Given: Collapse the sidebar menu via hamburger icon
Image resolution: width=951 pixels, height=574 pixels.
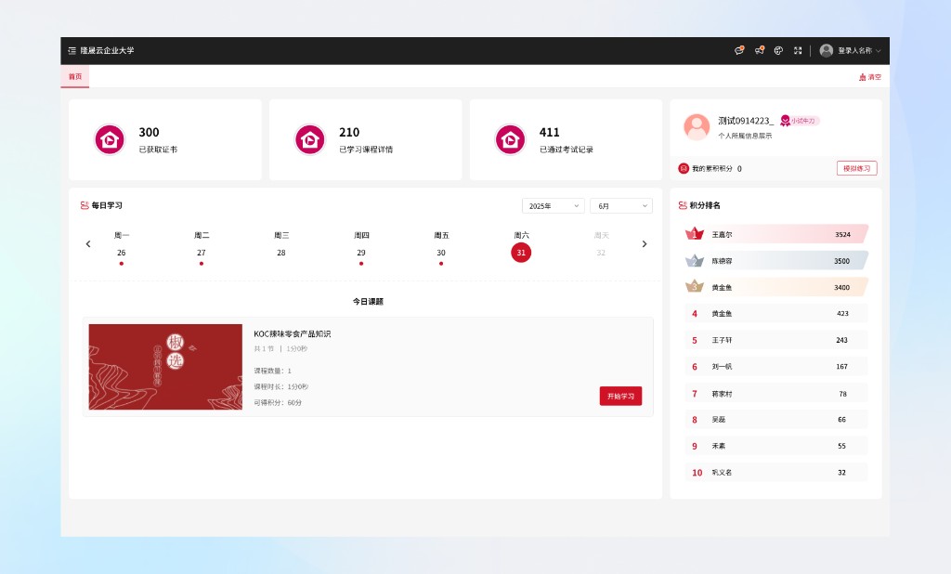Looking at the screenshot, I should [72, 50].
